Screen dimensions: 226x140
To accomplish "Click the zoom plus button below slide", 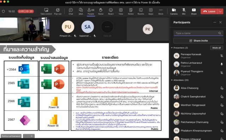I will coord(31,136).
